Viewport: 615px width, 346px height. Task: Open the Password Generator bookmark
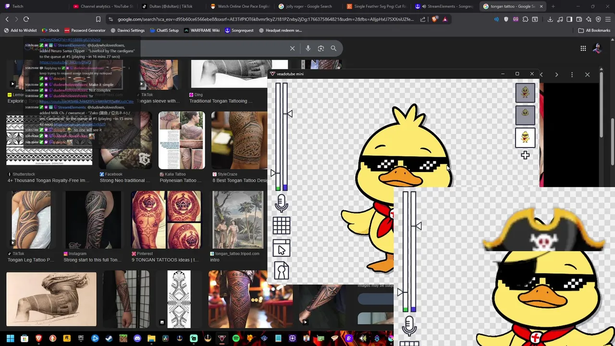(x=84, y=30)
